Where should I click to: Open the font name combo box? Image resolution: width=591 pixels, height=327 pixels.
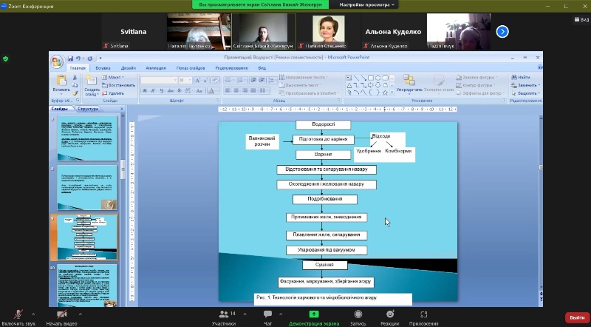click(x=159, y=80)
